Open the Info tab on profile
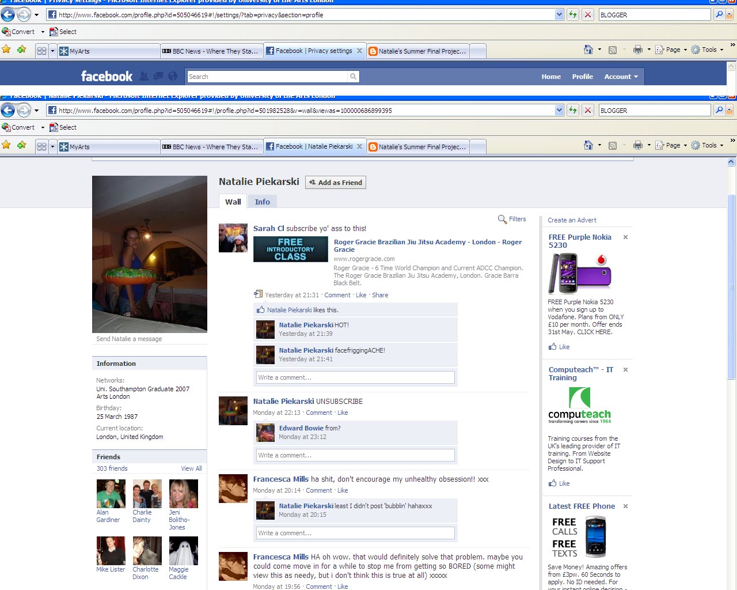737x590 pixels. (263, 202)
